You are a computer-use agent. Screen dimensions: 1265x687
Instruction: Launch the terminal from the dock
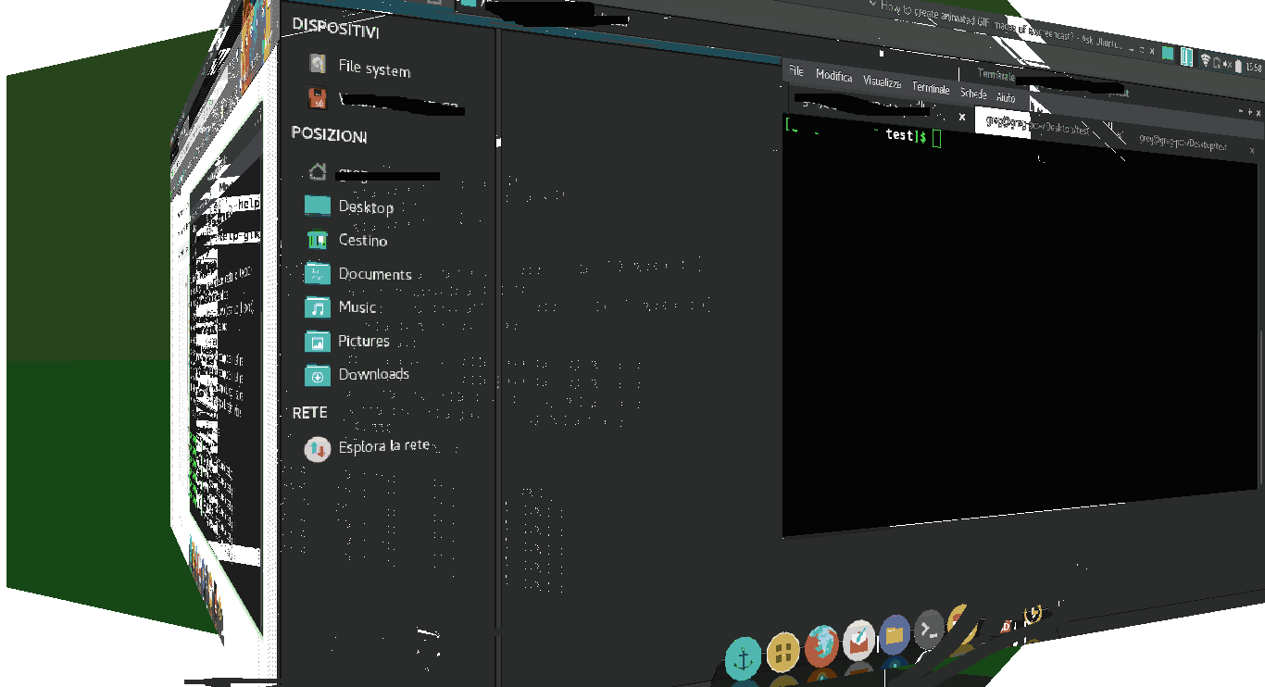[x=929, y=630]
